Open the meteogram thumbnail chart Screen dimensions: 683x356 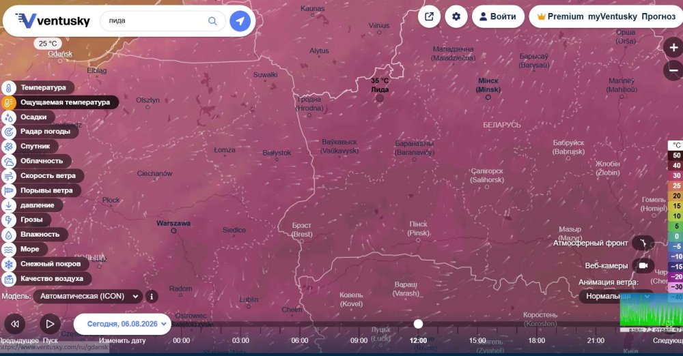coord(651,310)
